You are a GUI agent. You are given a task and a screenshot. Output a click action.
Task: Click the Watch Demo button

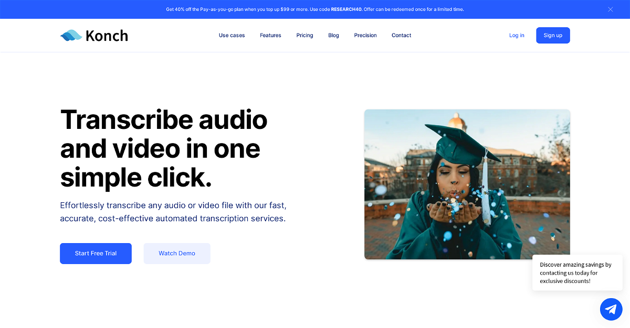point(177,254)
